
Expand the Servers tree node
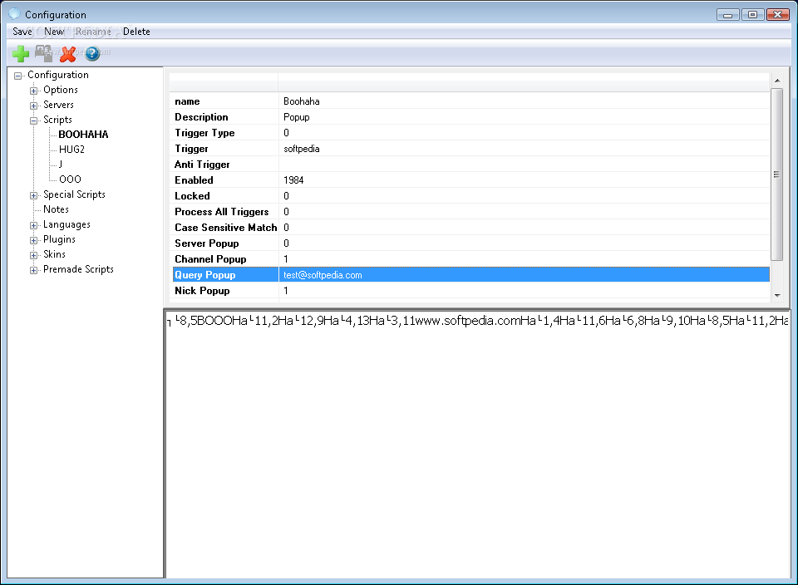coord(33,106)
